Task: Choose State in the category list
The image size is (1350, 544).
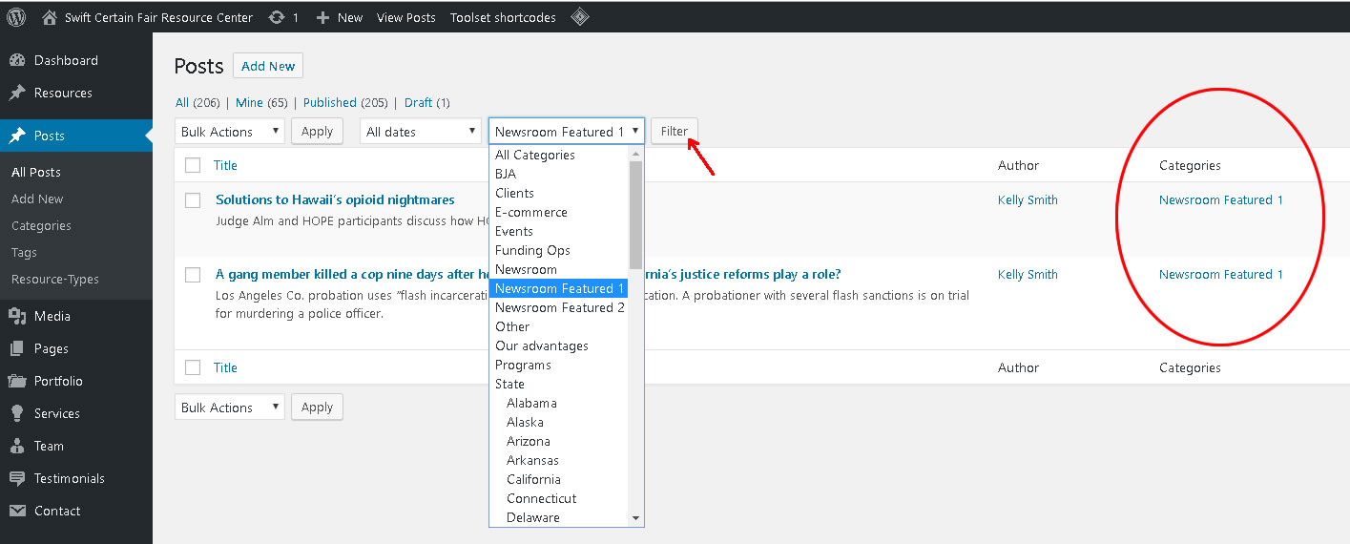Action: pyautogui.click(x=558, y=384)
